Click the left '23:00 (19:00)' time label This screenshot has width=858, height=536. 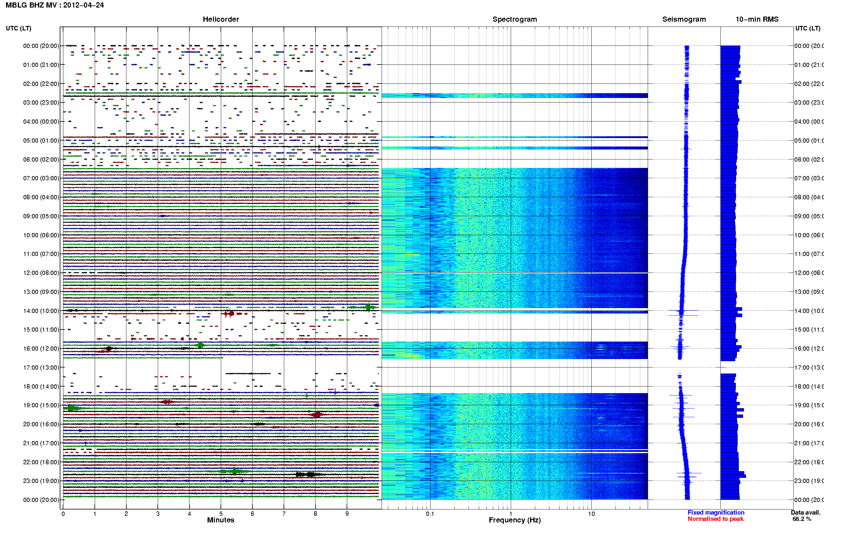pyautogui.click(x=41, y=481)
